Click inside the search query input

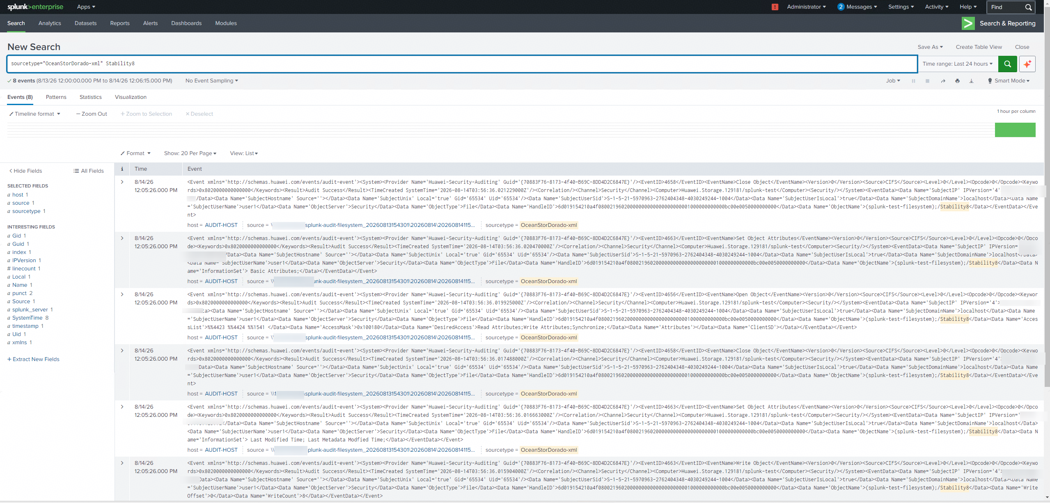[x=462, y=64]
